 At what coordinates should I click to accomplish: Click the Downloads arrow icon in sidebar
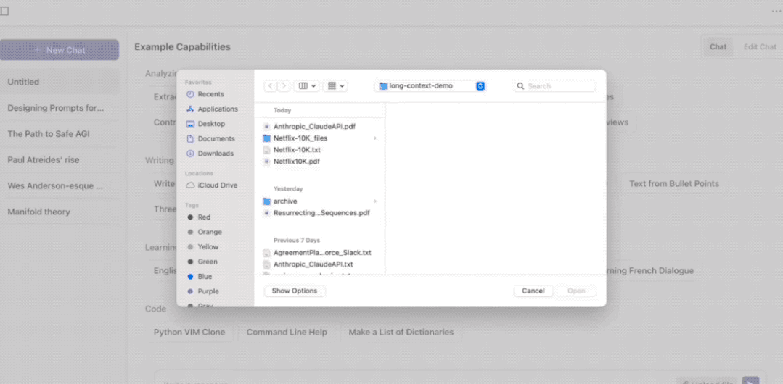pos(190,154)
